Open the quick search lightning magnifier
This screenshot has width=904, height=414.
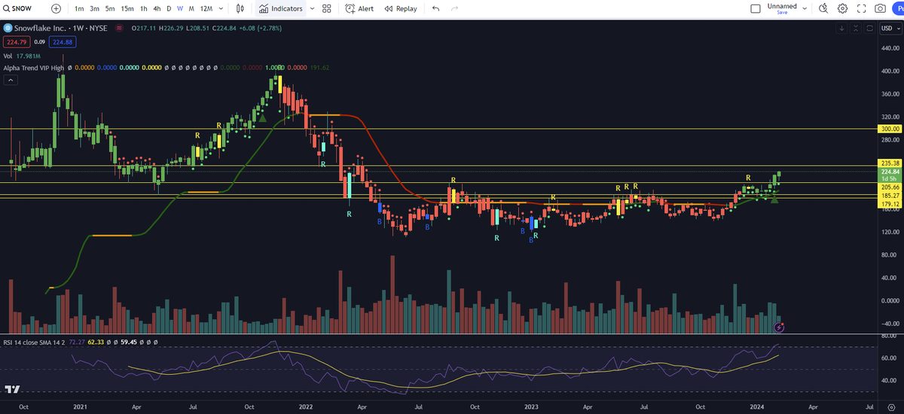[x=823, y=8]
